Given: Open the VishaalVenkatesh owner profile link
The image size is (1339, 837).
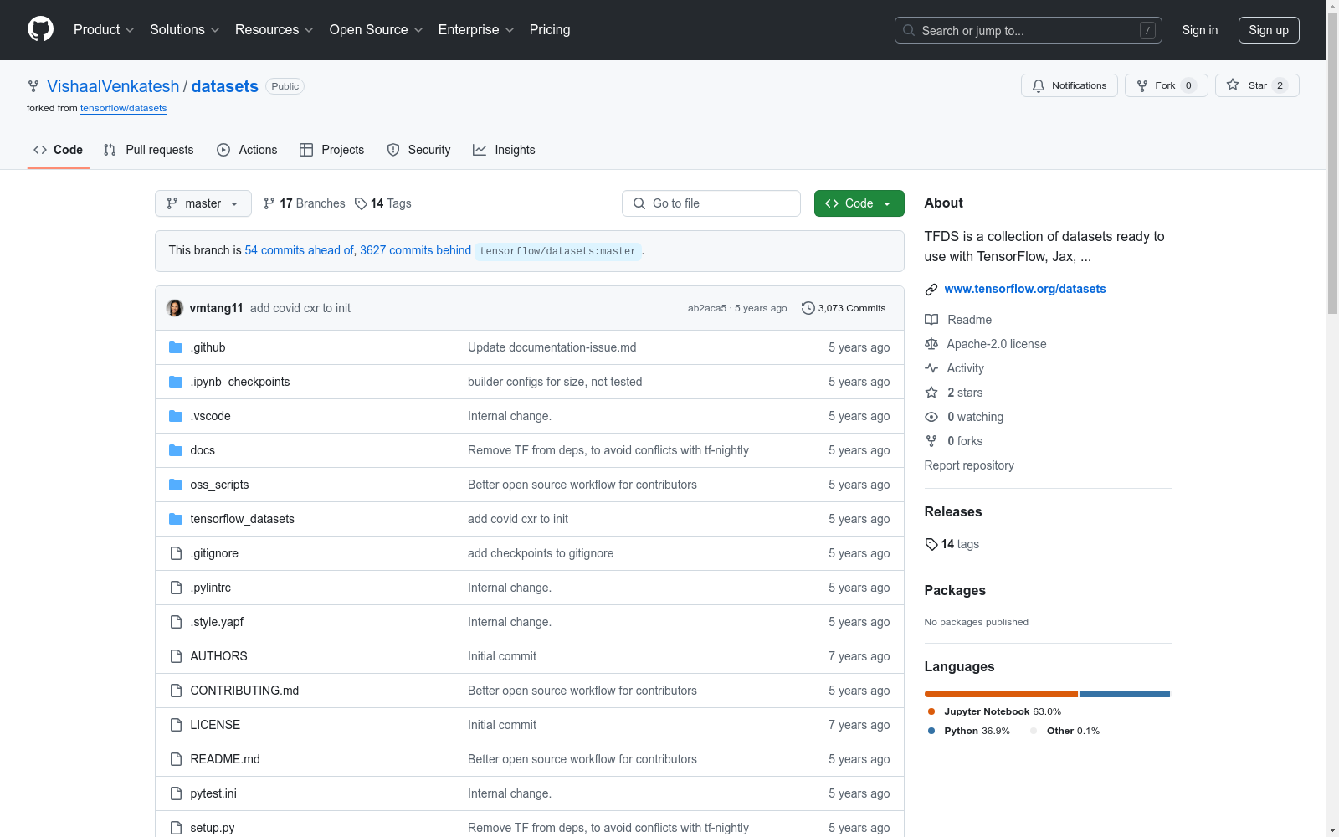Looking at the screenshot, I should click(113, 86).
